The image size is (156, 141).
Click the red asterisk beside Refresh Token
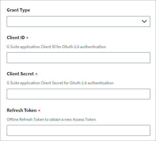click(39, 111)
